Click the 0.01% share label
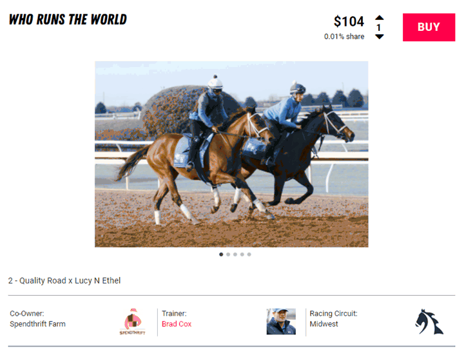464x355 pixels. point(344,37)
